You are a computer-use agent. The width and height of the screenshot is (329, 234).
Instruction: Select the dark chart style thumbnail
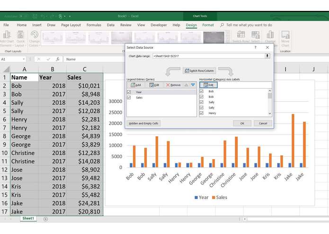pyautogui.click(x=214, y=37)
